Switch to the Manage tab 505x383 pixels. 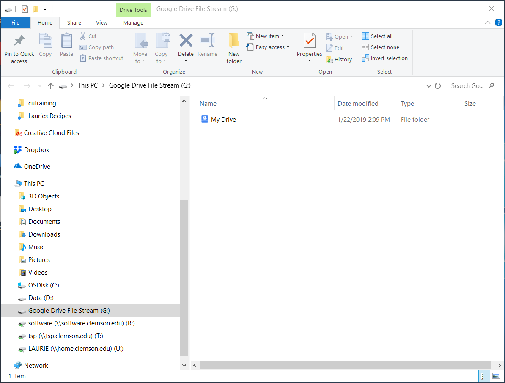(x=133, y=22)
